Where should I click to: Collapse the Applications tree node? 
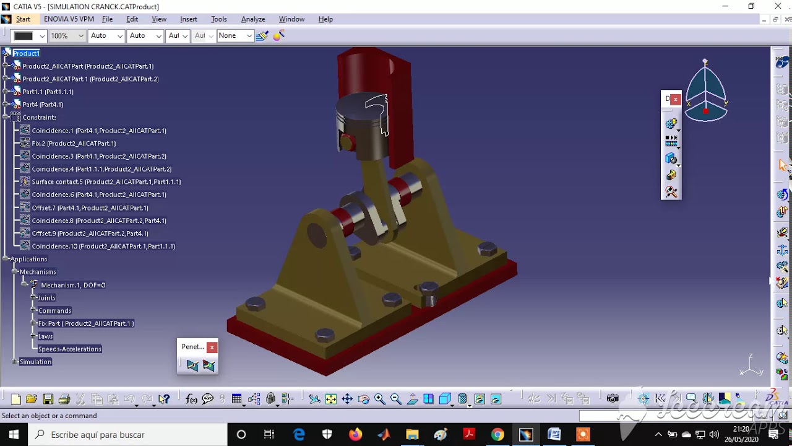click(6, 259)
